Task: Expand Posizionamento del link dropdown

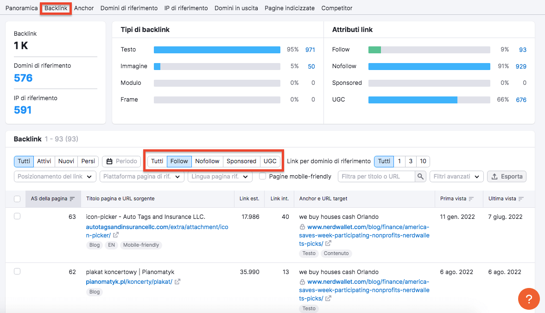Action: 55,176
